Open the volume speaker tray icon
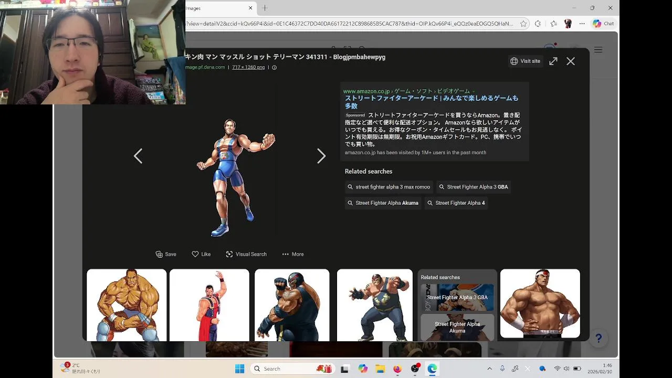 (x=566, y=369)
